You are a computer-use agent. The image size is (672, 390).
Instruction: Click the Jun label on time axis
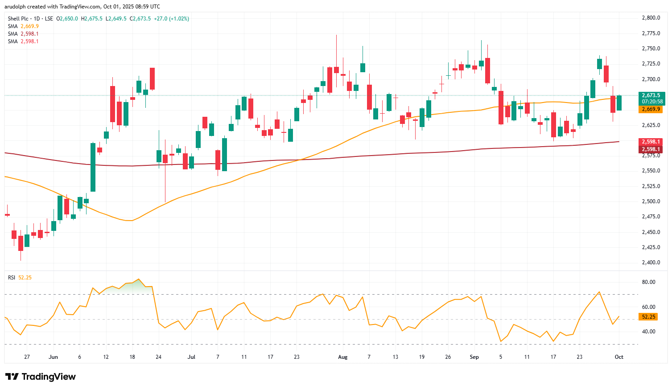pos(53,357)
